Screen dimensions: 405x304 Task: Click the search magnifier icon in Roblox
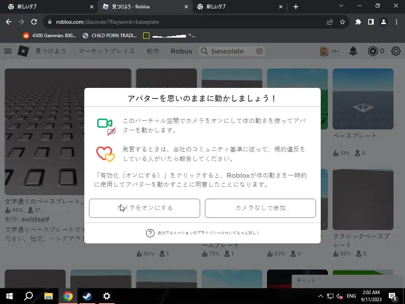(204, 51)
